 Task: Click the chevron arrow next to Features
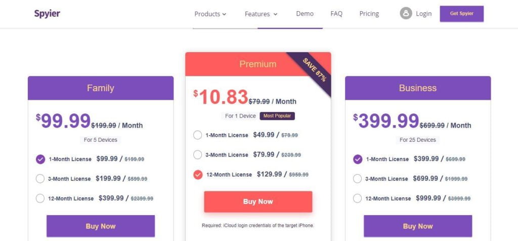coord(276,14)
